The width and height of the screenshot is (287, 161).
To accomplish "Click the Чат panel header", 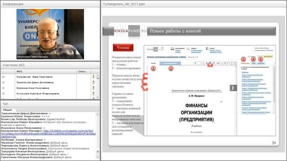I will [50, 103].
